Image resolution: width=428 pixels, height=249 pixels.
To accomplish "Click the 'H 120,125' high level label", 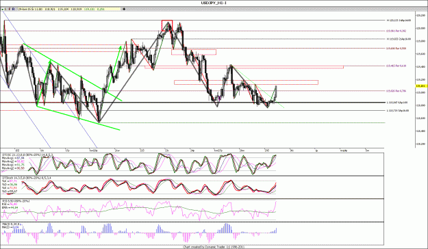I will (399, 21).
